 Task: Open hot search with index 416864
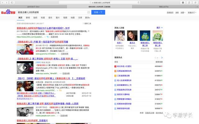[123, 76]
